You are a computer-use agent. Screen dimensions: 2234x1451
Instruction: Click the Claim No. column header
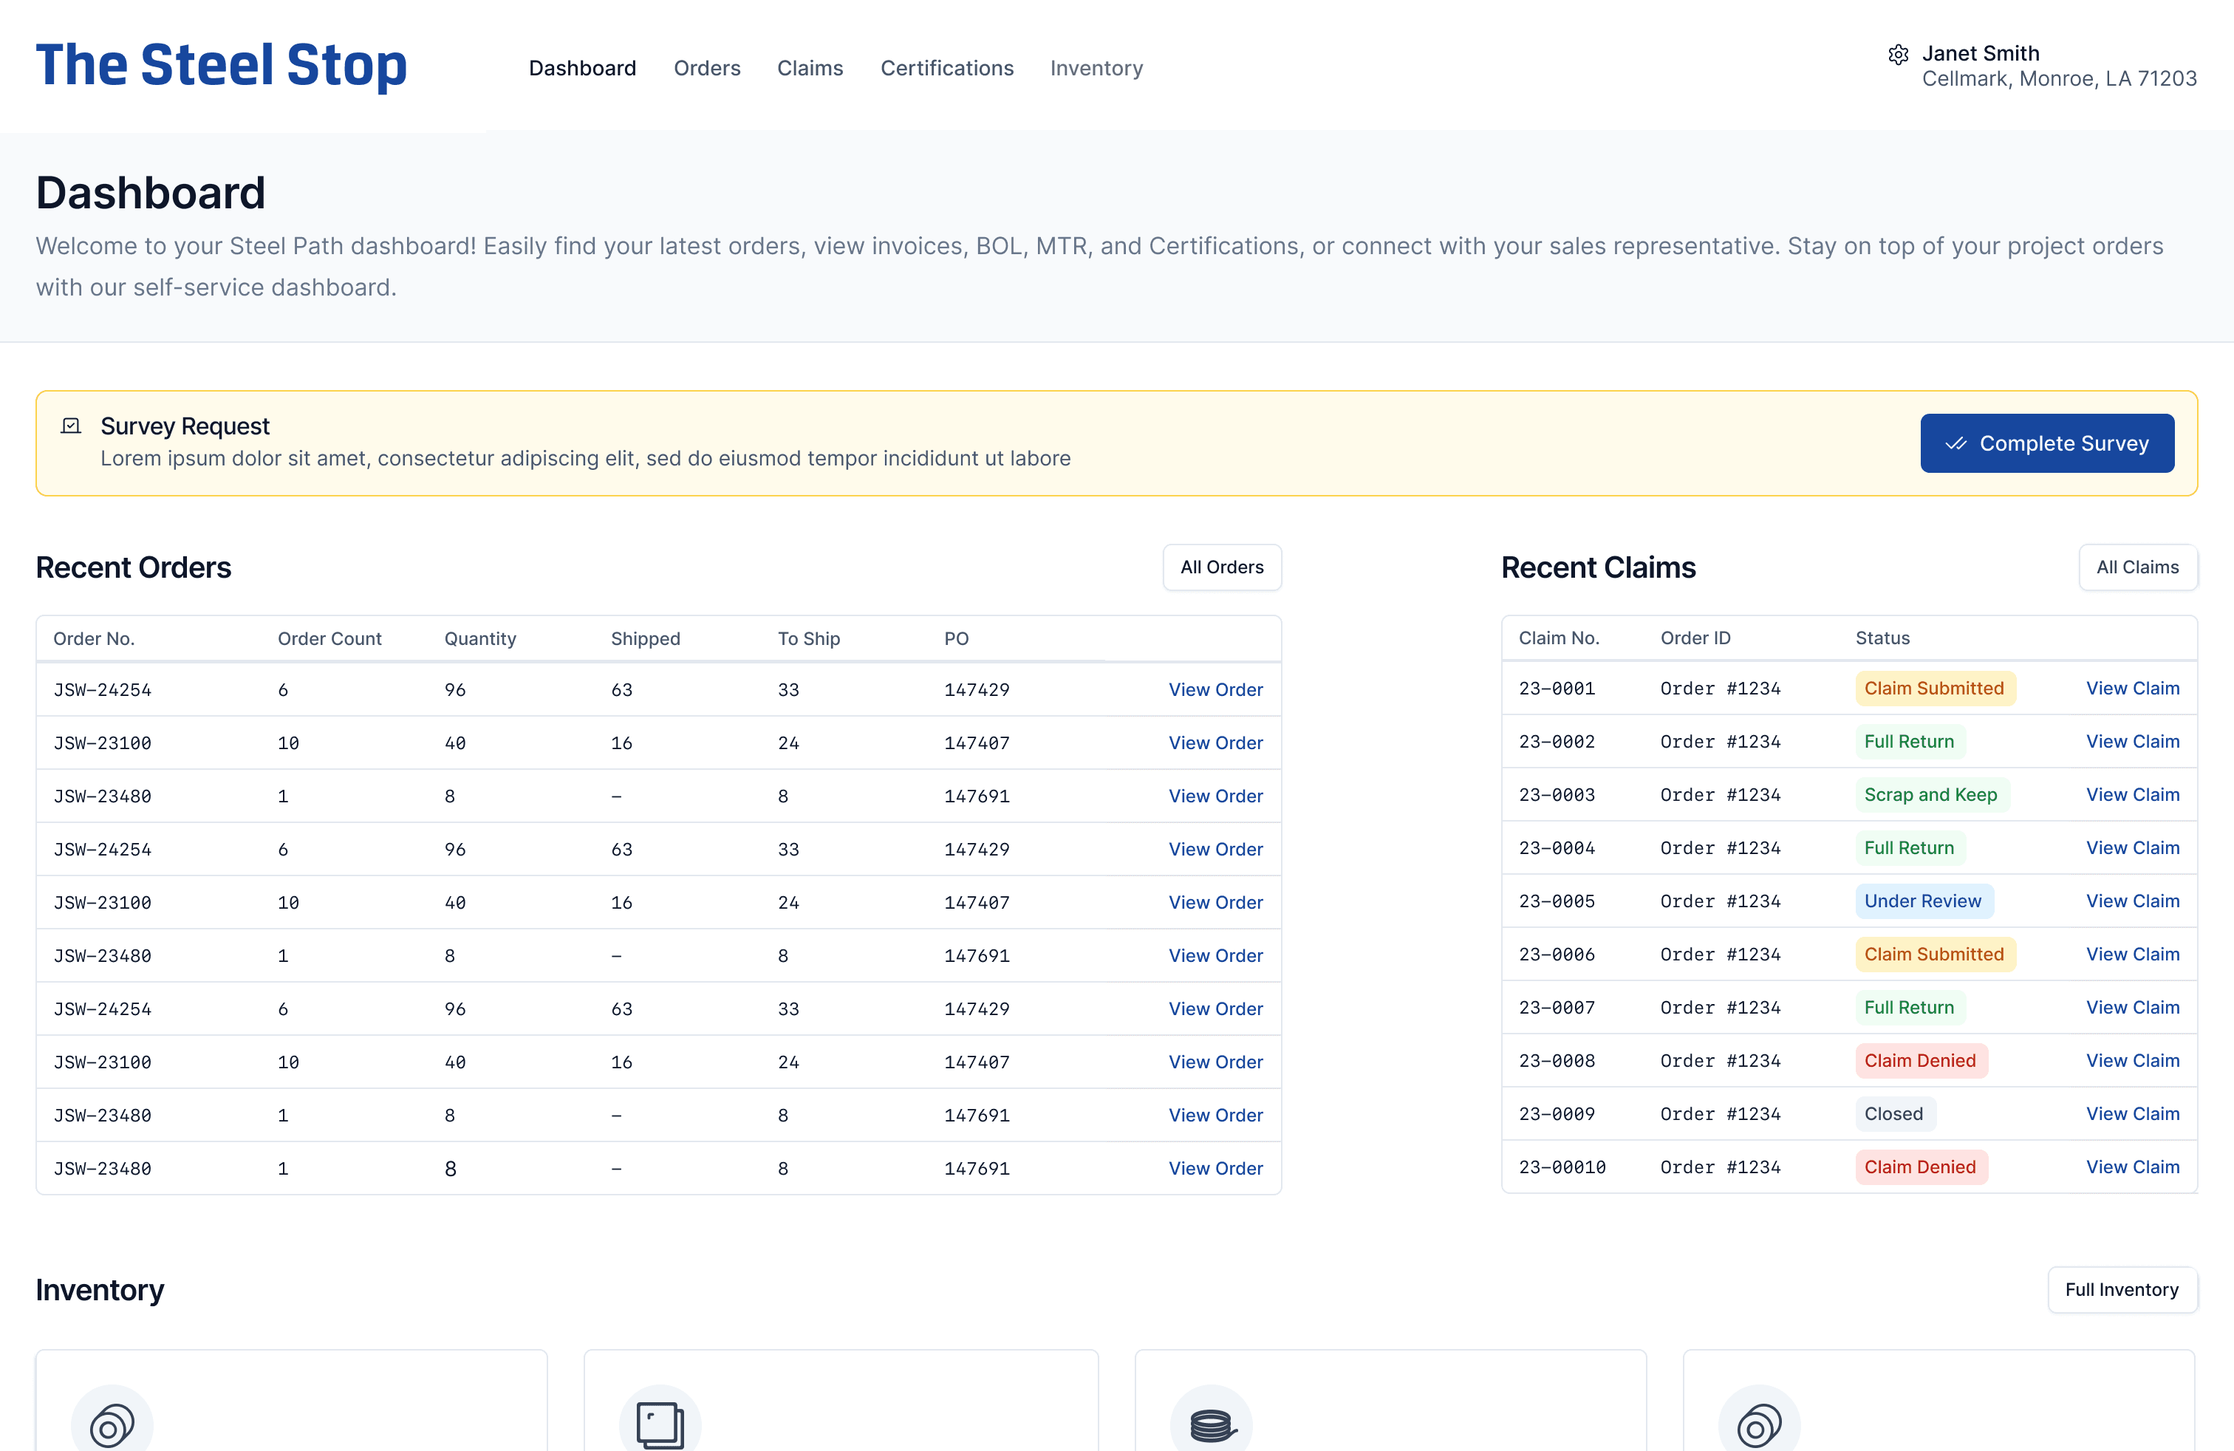[1558, 638]
